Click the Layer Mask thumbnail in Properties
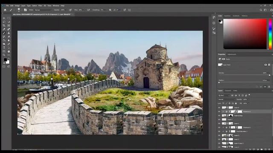The width and height of the screenshot is (273, 153). 220,65
